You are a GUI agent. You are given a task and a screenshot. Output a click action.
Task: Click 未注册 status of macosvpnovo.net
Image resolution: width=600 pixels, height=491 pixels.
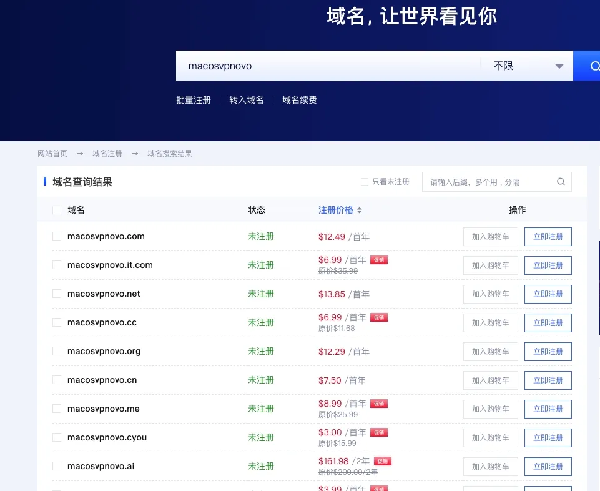pyautogui.click(x=261, y=294)
